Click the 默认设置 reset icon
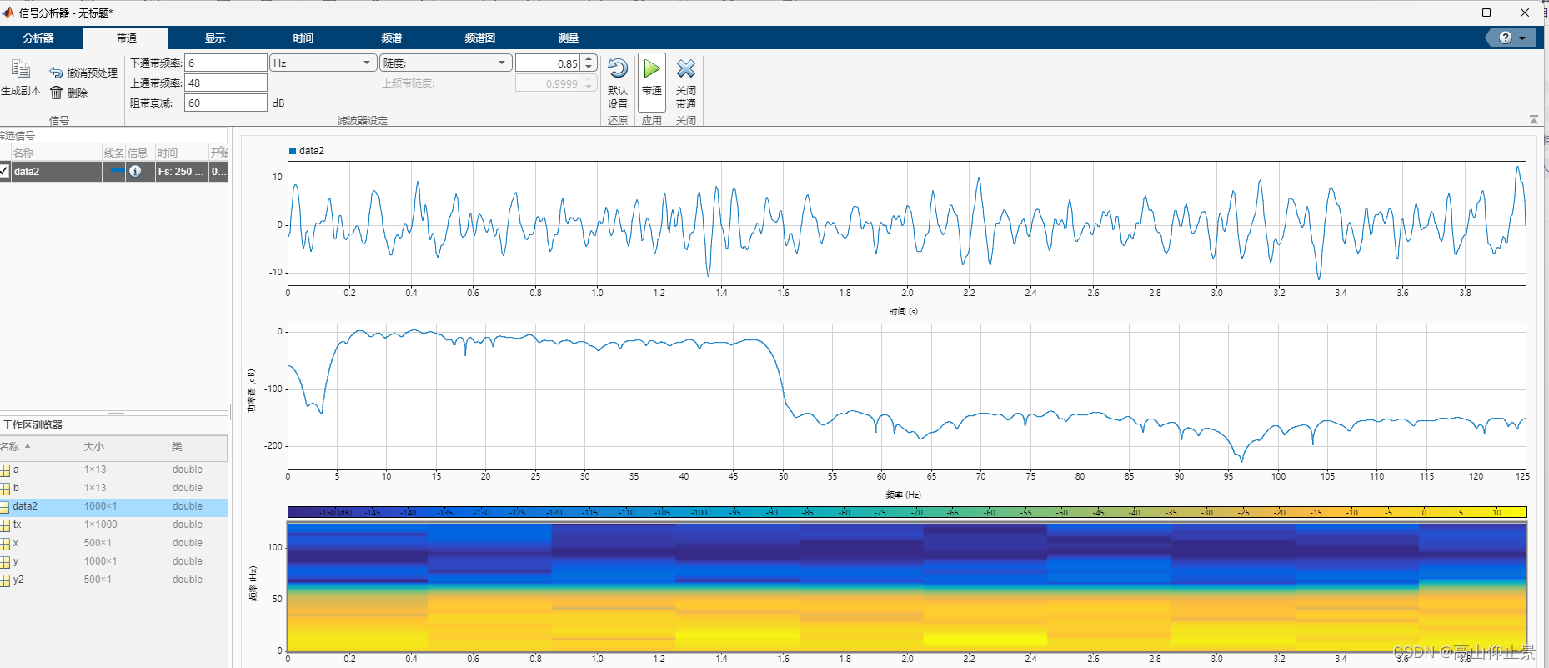Screen dimensions: 1549x668 click(618, 69)
